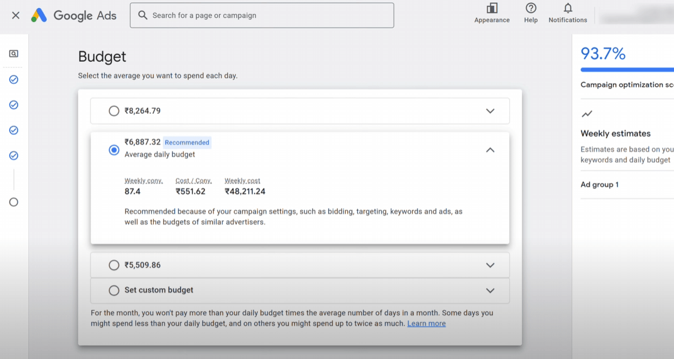Viewport: 674px width, 359px height.
Task: Collapse the recommended budget details
Action: coord(490,150)
